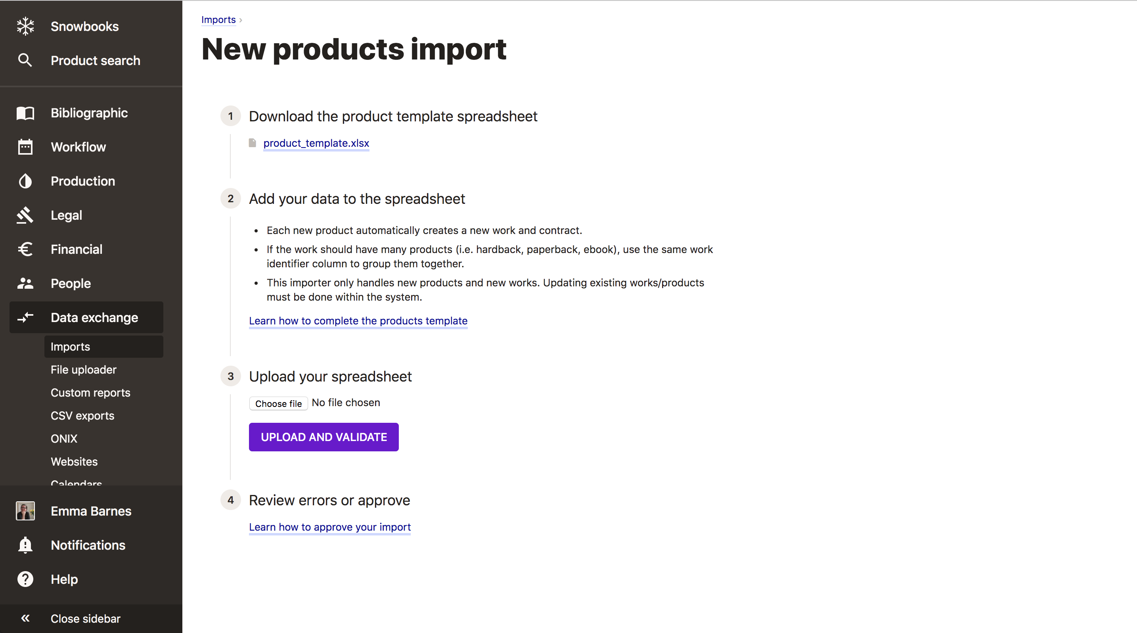Open Learn how to complete the products template
The image size is (1137, 633).
coord(358,320)
